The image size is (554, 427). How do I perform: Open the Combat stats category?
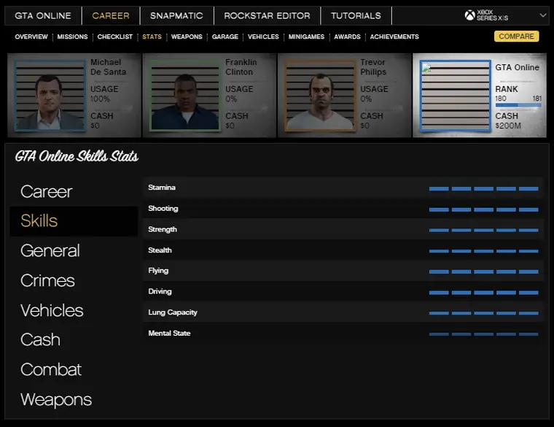click(51, 369)
